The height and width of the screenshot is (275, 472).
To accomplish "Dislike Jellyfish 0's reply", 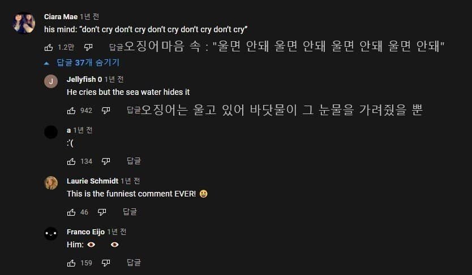I will coord(105,111).
